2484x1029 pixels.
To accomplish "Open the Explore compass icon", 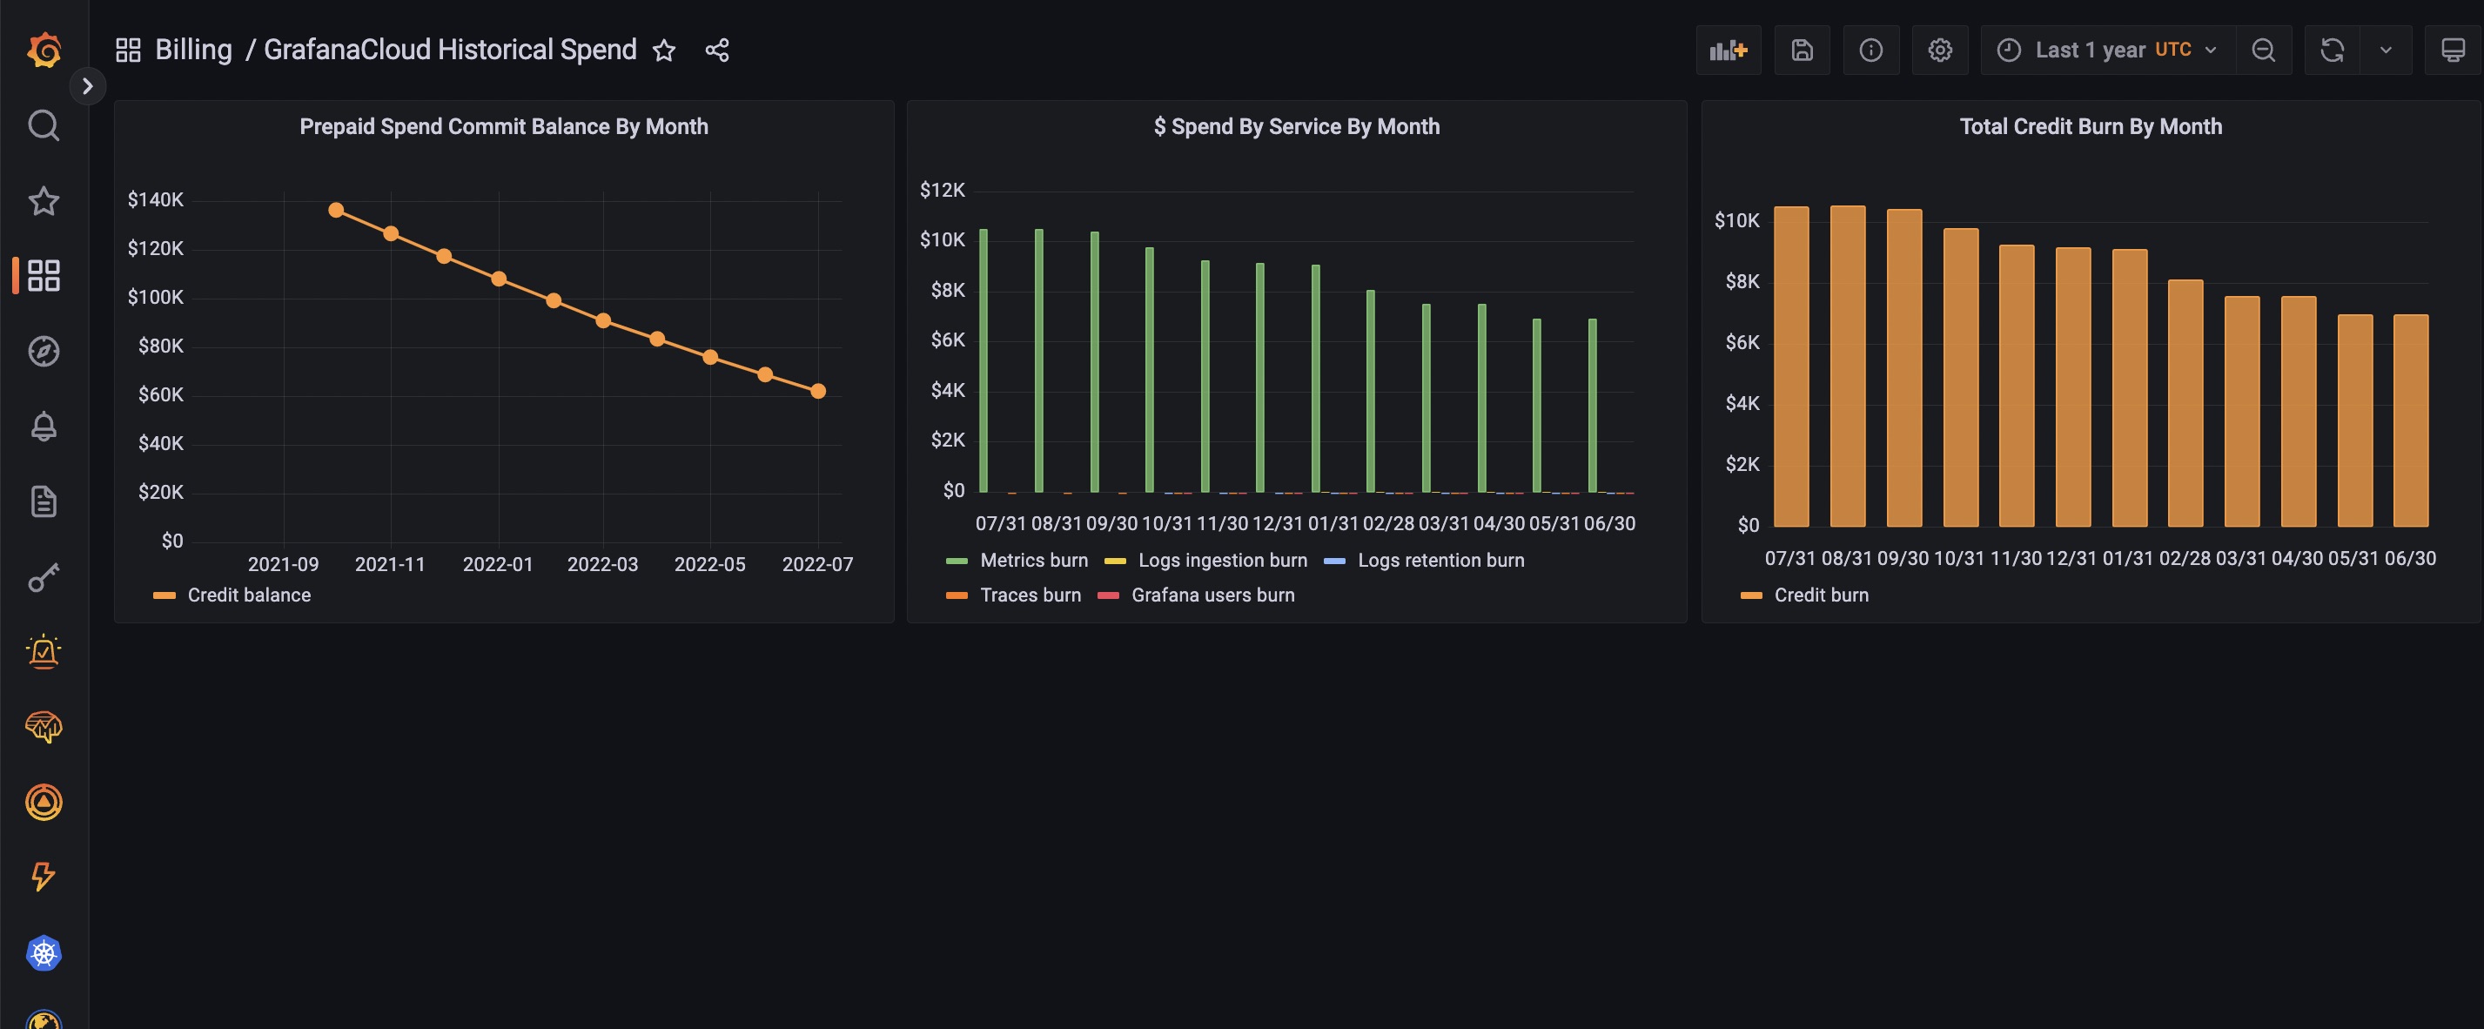I will point(44,351).
